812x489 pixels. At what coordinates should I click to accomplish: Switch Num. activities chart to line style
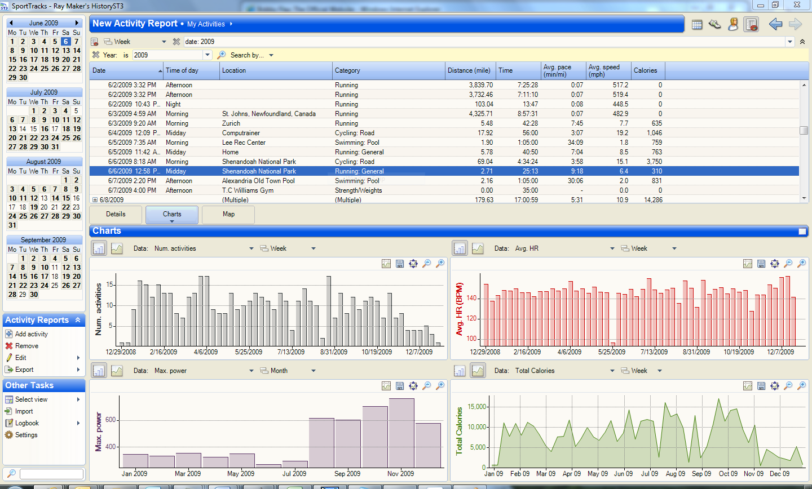tap(117, 248)
